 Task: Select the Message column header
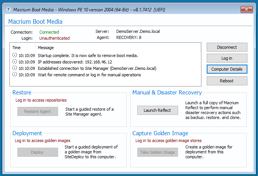pos(46,48)
